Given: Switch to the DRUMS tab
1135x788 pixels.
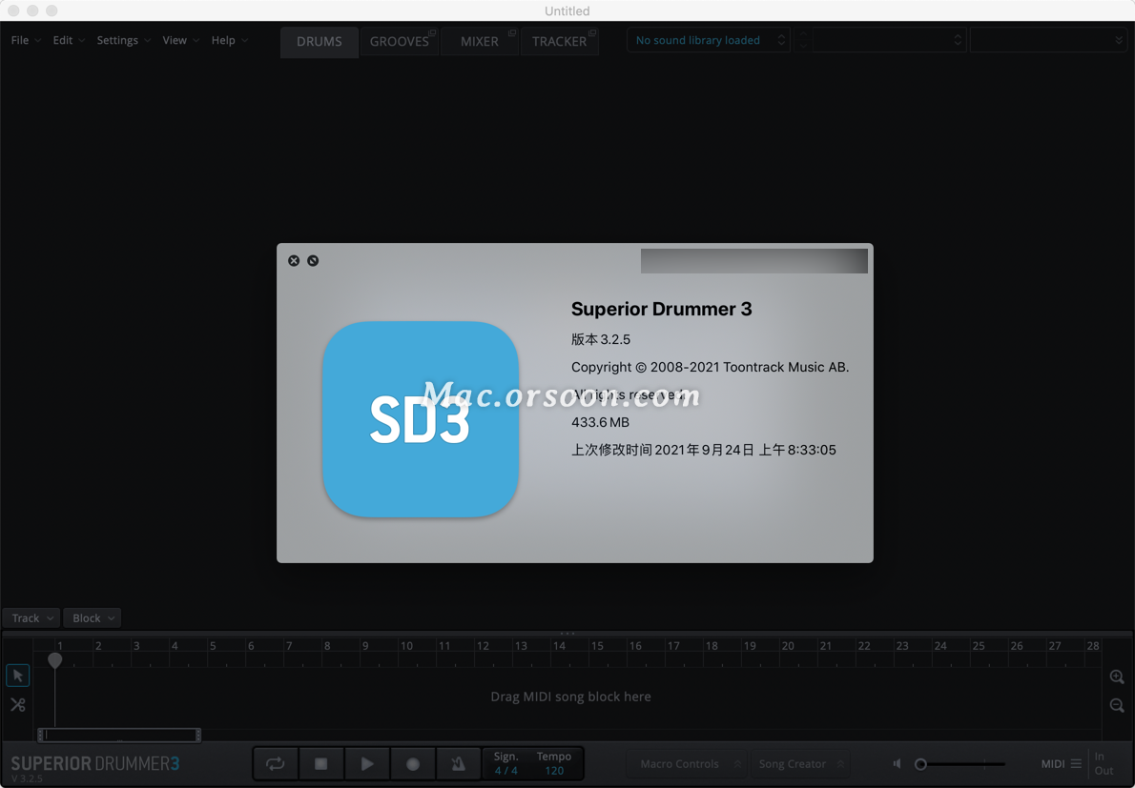Looking at the screenshot, I should coord(320,42).
